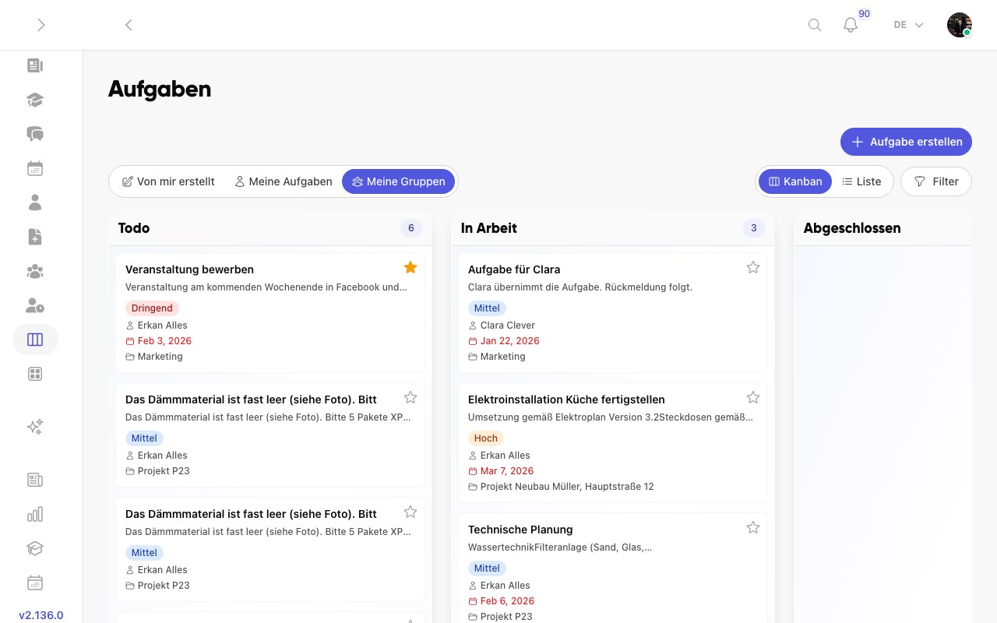997x623 pixels.
Task: Open the DE language dropdown
Action: [x=907, y=24]
